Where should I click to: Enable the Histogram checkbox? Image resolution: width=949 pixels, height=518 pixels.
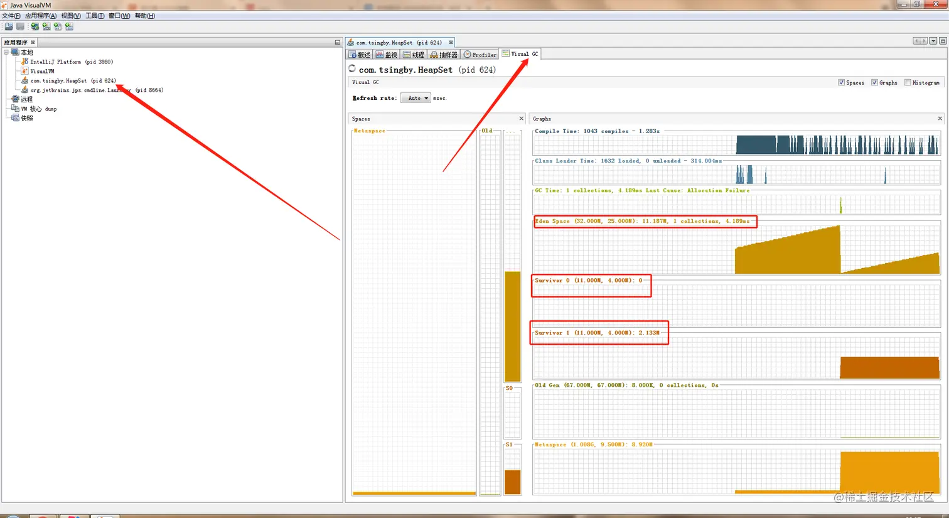908,82
